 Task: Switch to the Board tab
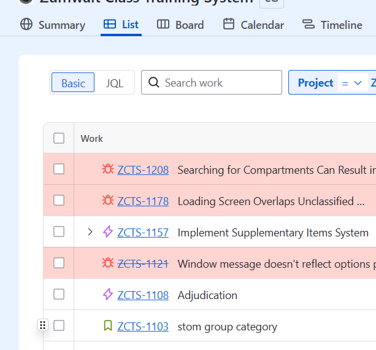[x=180, y=25]
